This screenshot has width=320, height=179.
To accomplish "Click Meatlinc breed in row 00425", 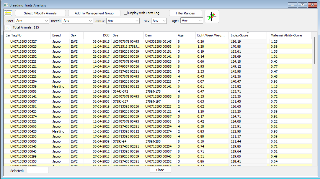I will tap(58, 131).
